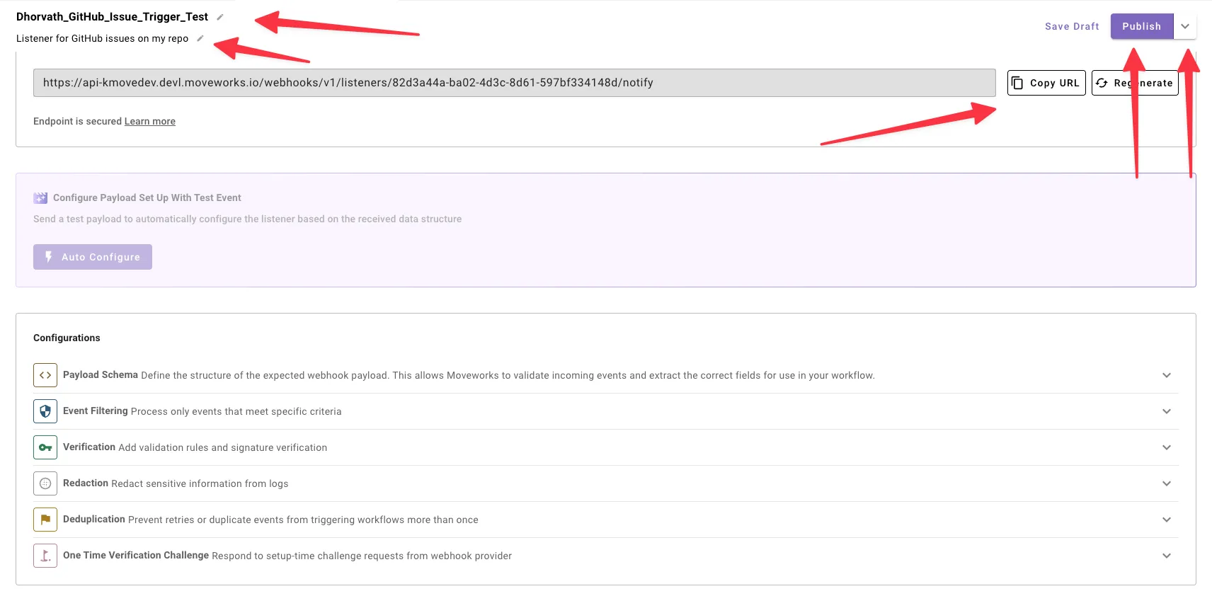1212x596 pixels.
Task: Copy the webhook URL
Action: (x=1046, y=83)
